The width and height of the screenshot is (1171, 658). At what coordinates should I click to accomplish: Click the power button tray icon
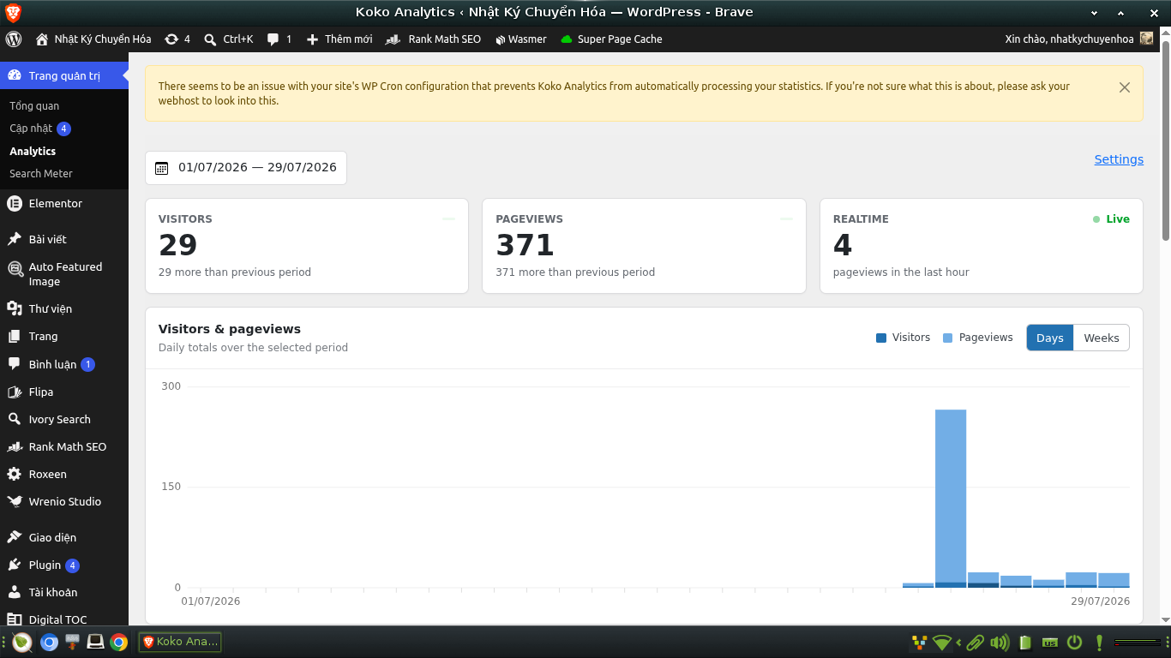1074,642
